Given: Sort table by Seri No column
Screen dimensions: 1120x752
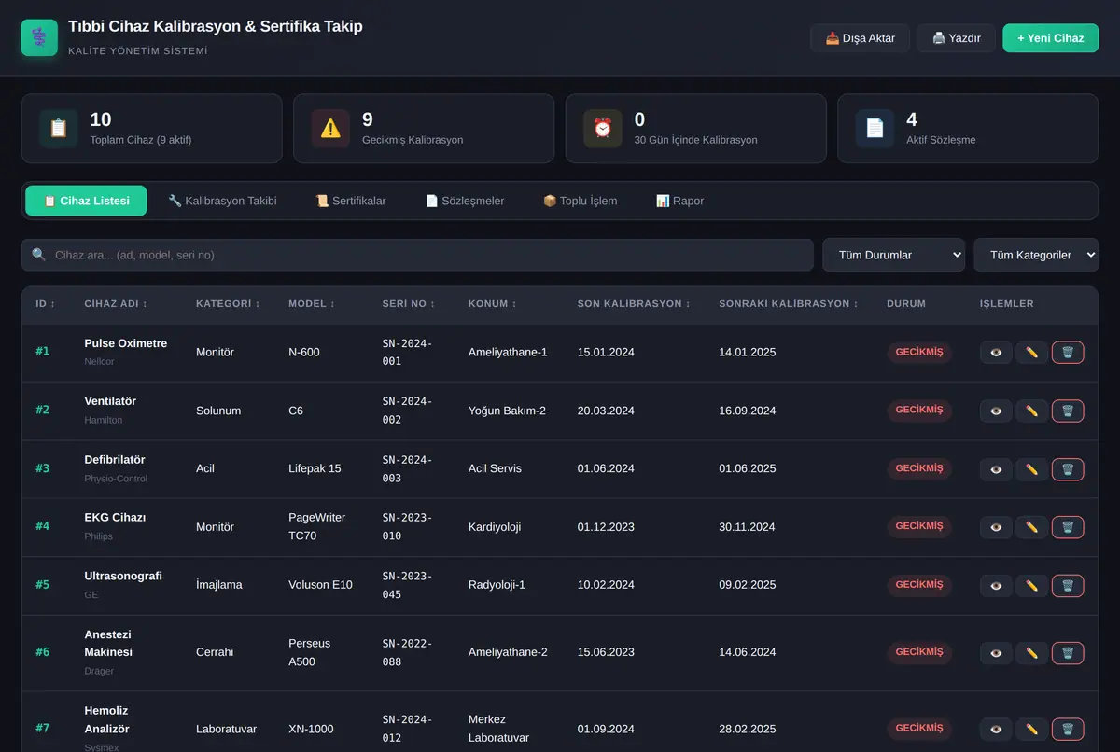Looking at the screenshot, I should click(x=409, y=304).
